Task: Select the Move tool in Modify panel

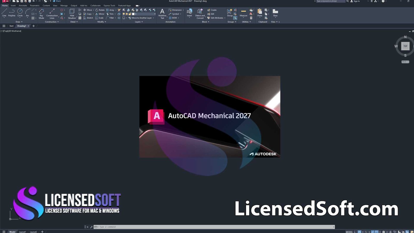Action: tap(88, 10)
